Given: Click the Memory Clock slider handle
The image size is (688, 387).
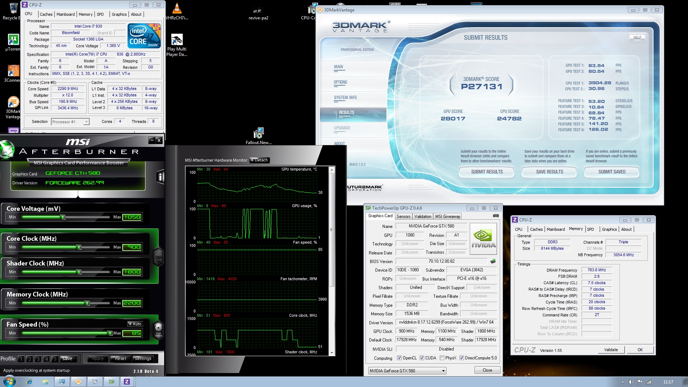Looking at the screenshot, I should coord(87,303).
